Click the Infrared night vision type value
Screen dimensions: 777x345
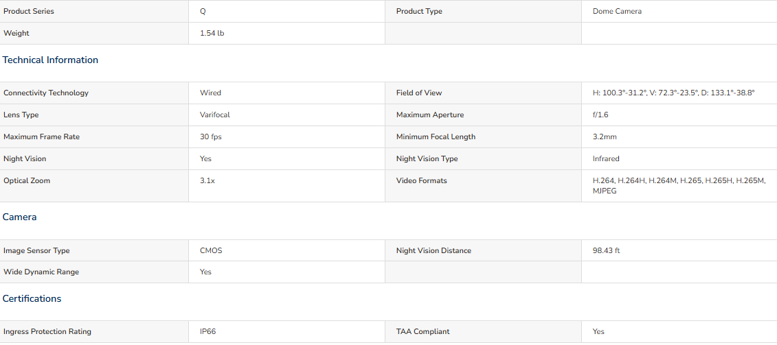coord(606,159)
